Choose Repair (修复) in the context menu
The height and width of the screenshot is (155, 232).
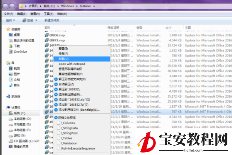pyautogui.click(x=82, y=54)
